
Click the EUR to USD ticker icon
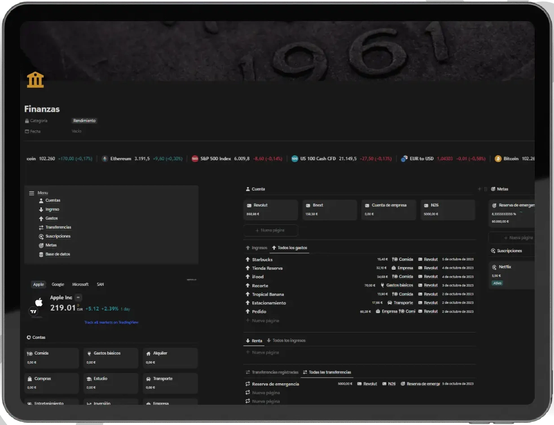[404, 159]
